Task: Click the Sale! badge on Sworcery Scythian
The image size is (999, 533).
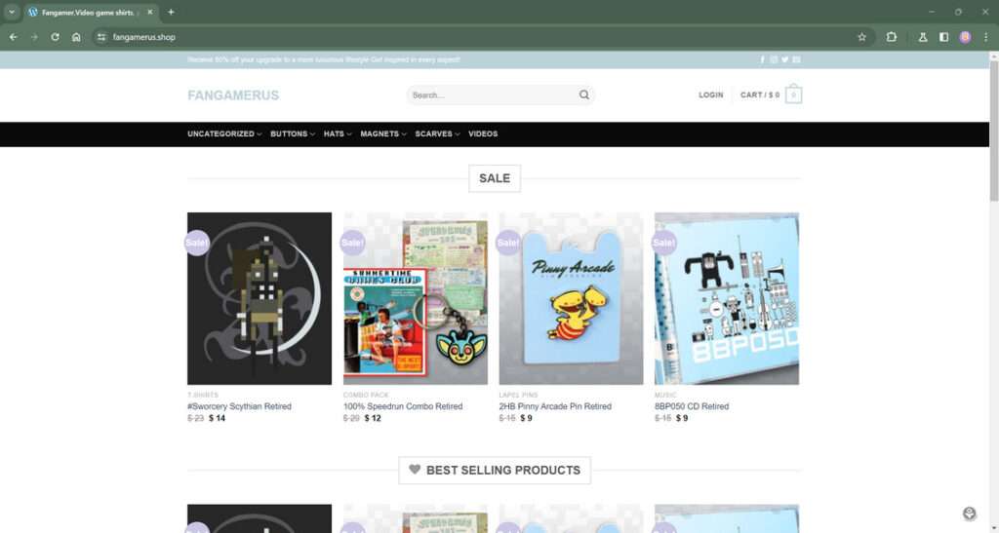Action: 197,243
